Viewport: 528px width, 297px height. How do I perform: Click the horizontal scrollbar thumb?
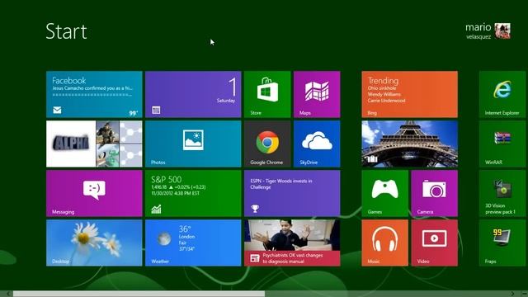point(139,294)
